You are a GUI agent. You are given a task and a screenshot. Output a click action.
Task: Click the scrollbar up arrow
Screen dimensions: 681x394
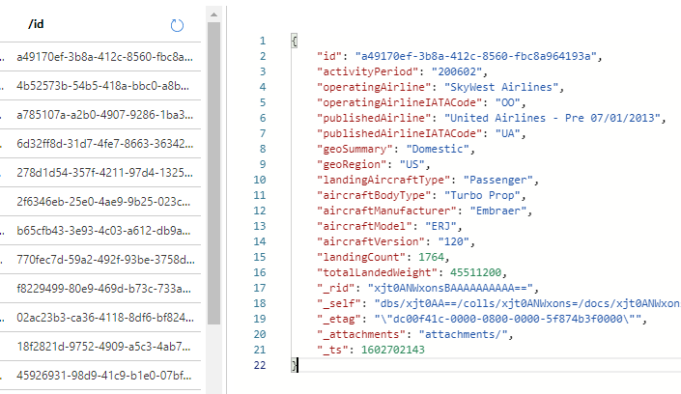[213, 14]
